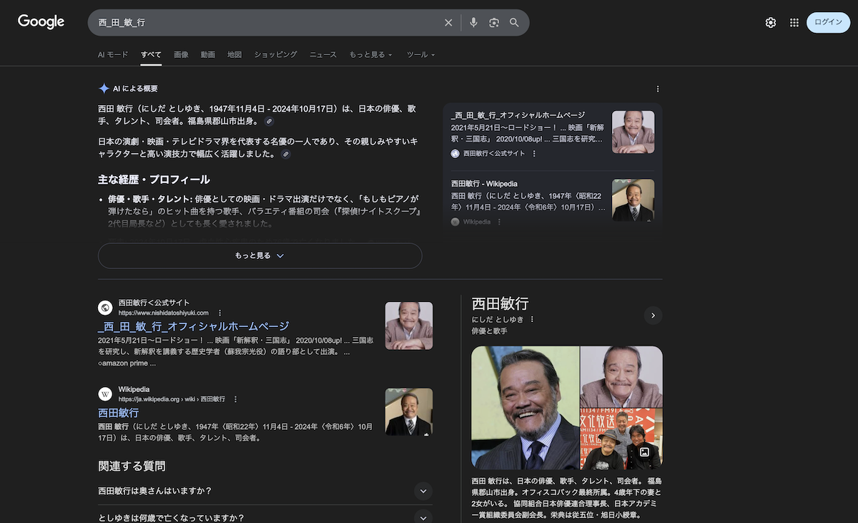Screen dimensions: 858x523
Task: Open the もっと見る dropdown in tab bar
Action: click(370, 55)
